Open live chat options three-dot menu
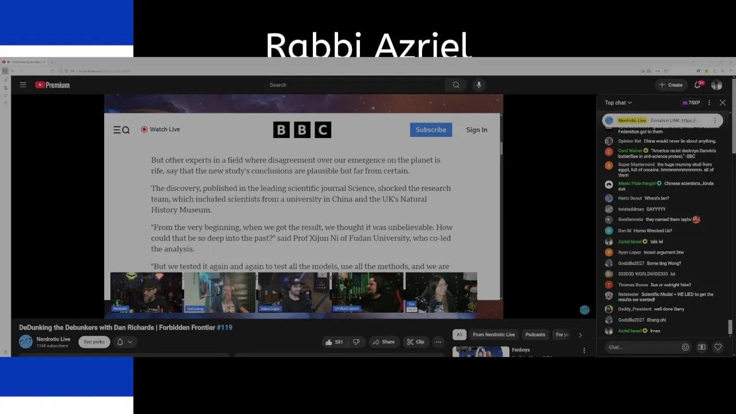 (x=709, y=103)
